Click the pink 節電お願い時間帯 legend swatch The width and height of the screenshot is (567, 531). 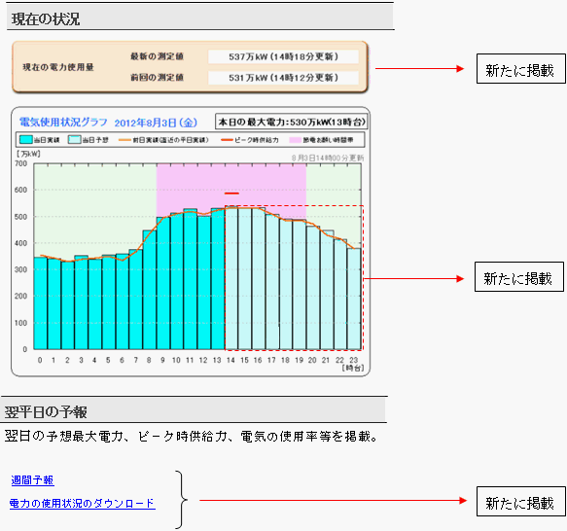point(295,140)
